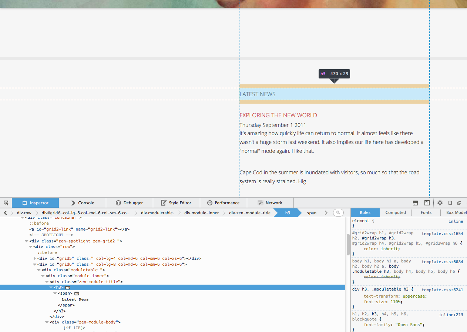Select the SPOTLIGHT comment node

coord(51,235)
